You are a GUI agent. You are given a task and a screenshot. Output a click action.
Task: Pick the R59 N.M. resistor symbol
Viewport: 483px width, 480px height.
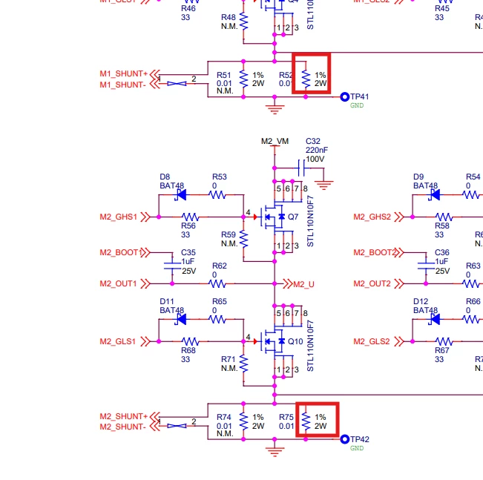[x=243, y=239]
